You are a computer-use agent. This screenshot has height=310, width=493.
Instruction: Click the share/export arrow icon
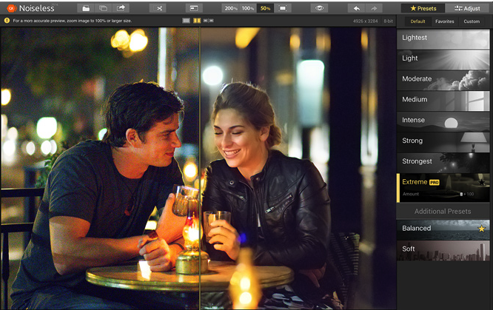coord(121,8)
